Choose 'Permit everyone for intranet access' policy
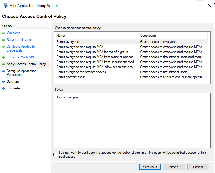The image size is (215, 173). (81, 72)
